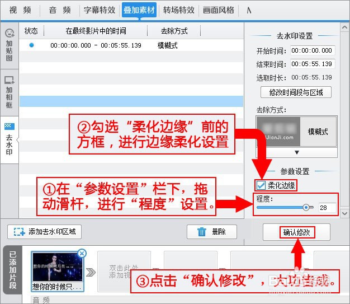350x304 pixels.
Task: Open 加相框 sidebar section
Action: click(10, 92)
